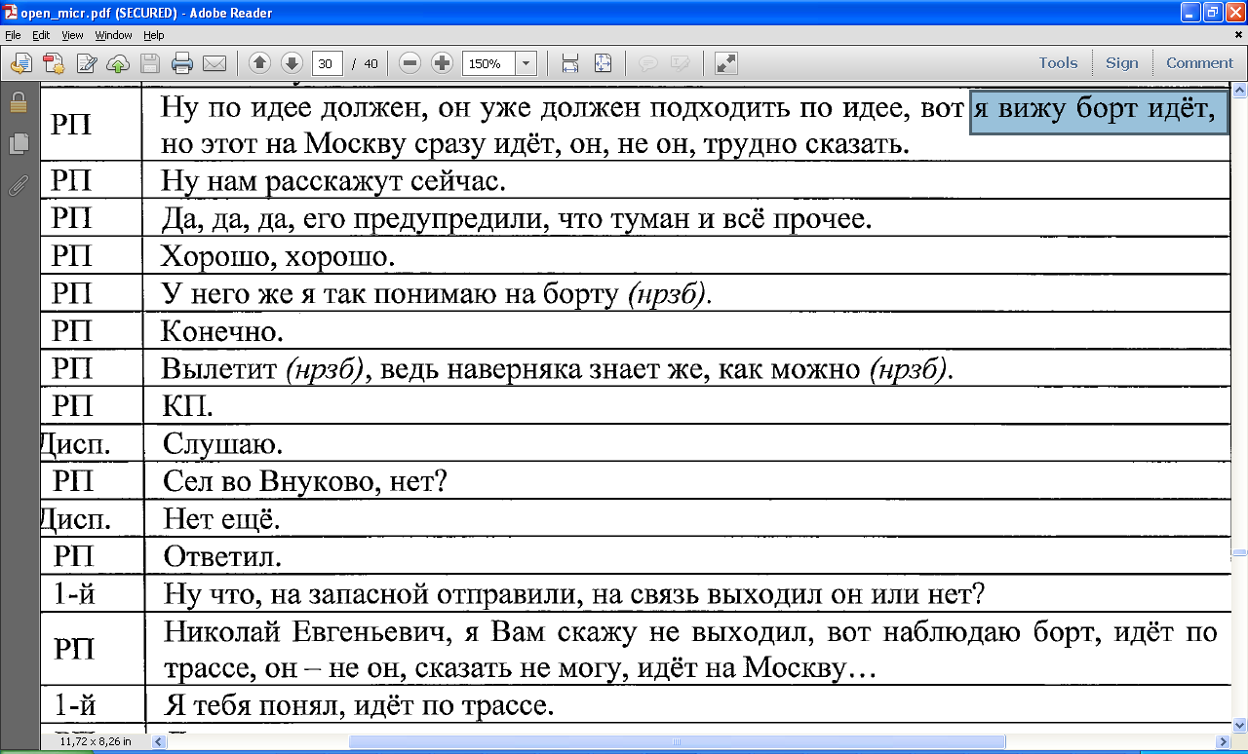The image size is (1248, 754).
Task: Click the line 'Ну что, на запасной отправили'
Action: (x=574, y=594)
